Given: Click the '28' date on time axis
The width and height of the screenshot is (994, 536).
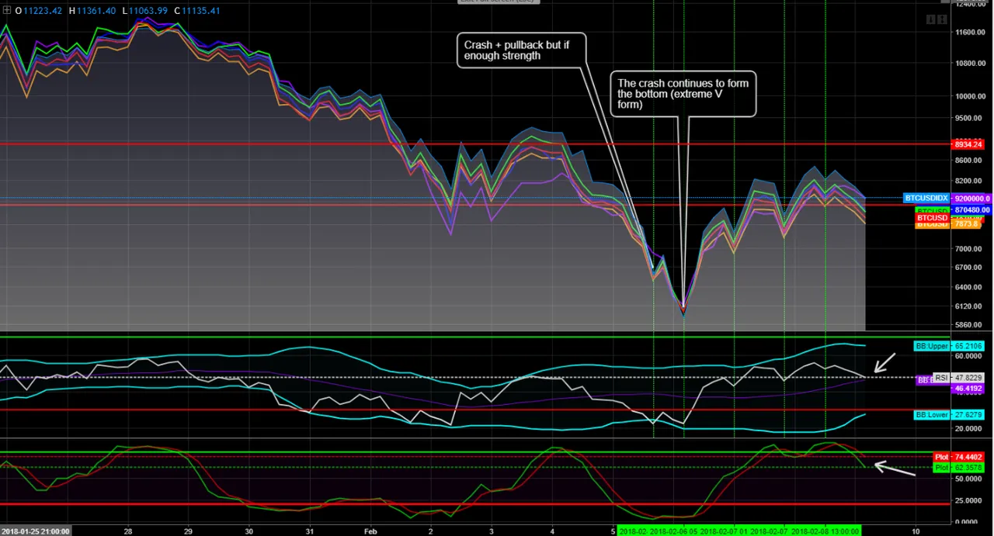Looking at the screenshot, I should point(127,532).
